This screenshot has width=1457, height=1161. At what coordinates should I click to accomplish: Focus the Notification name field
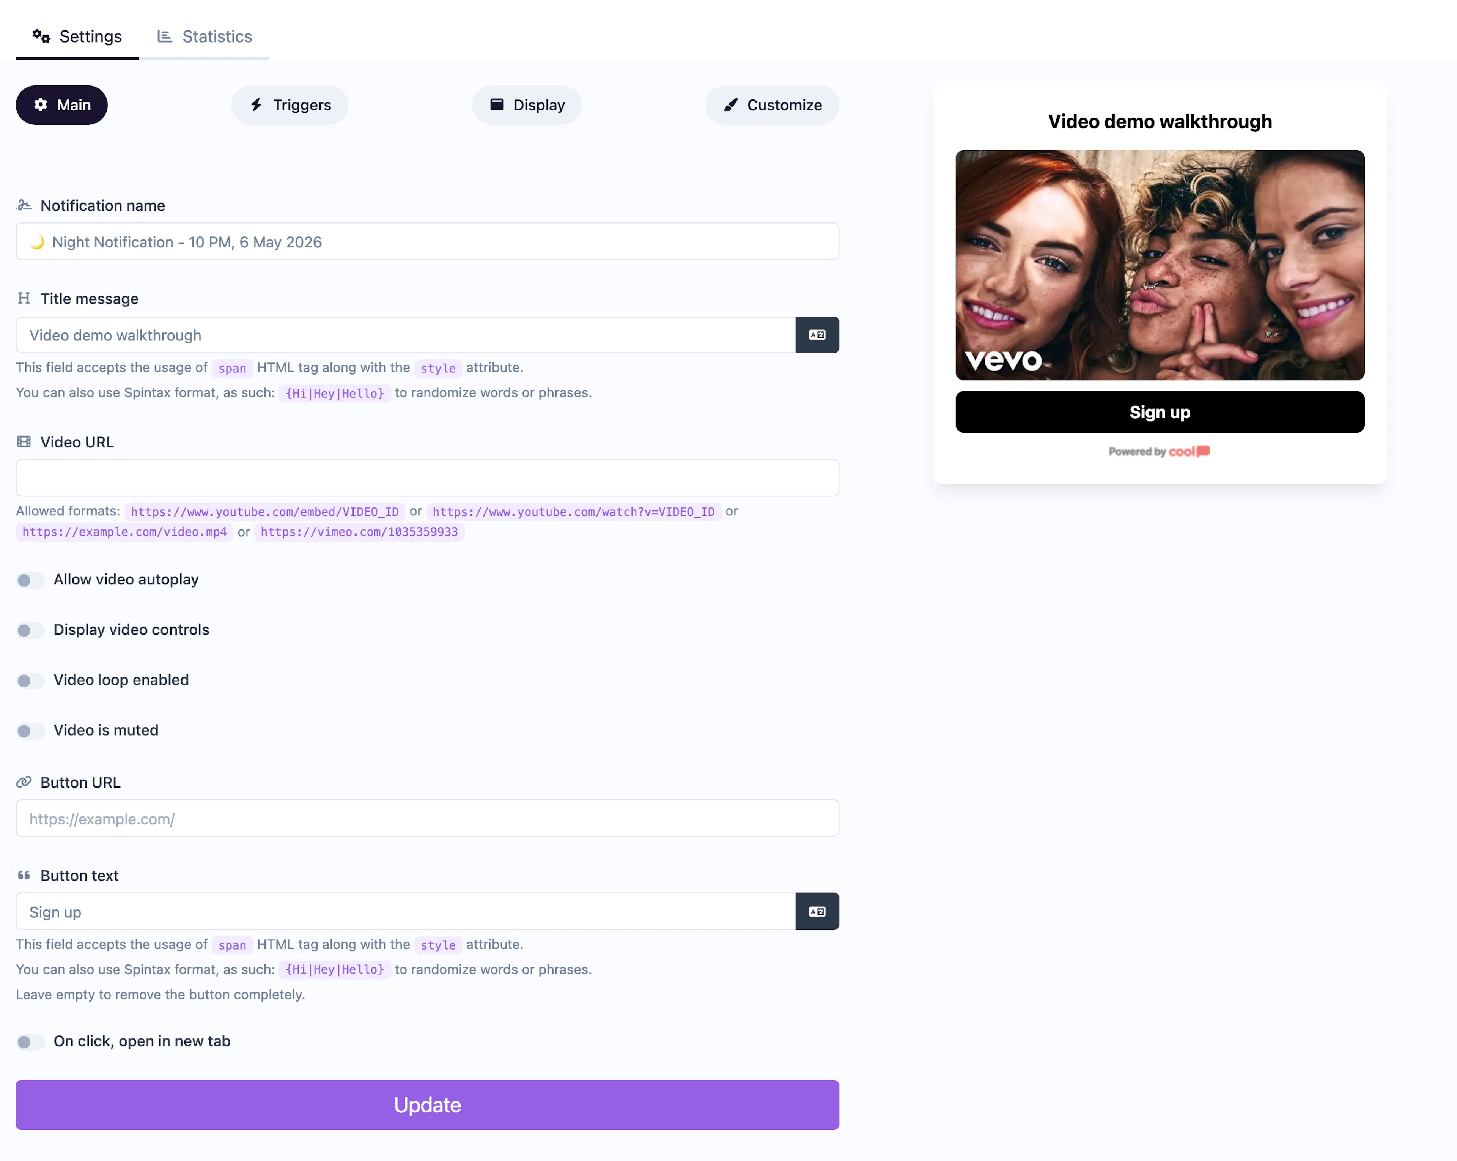[427, 241]
